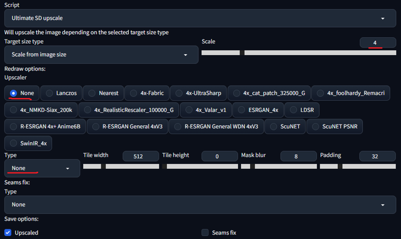Screen dimensions: 401x239
Task: Click the Scale slider track
Action: click(299, 53)
